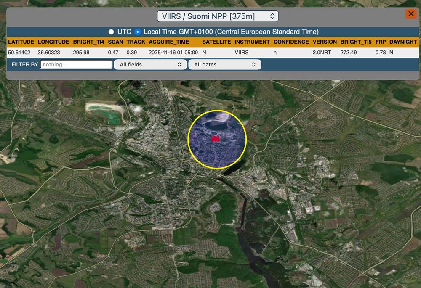Click version value 2.0NRT

322,53
